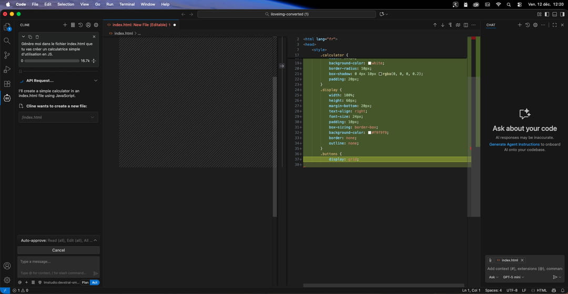
Task: Switch Cline to Act mode
Action: (95, 282)
